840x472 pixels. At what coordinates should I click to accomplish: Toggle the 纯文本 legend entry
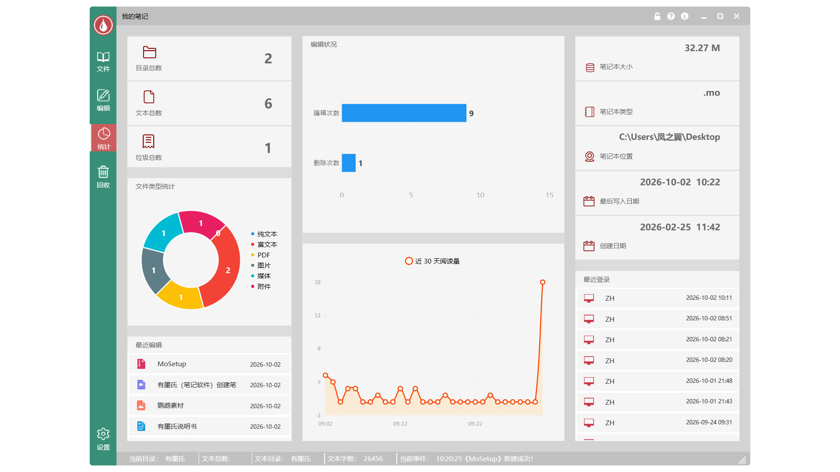point(264,234)
